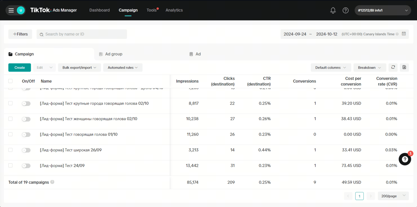Switch to the Ad group tab
The width and height of the screenshot is (417, 207).
point(114,54)
